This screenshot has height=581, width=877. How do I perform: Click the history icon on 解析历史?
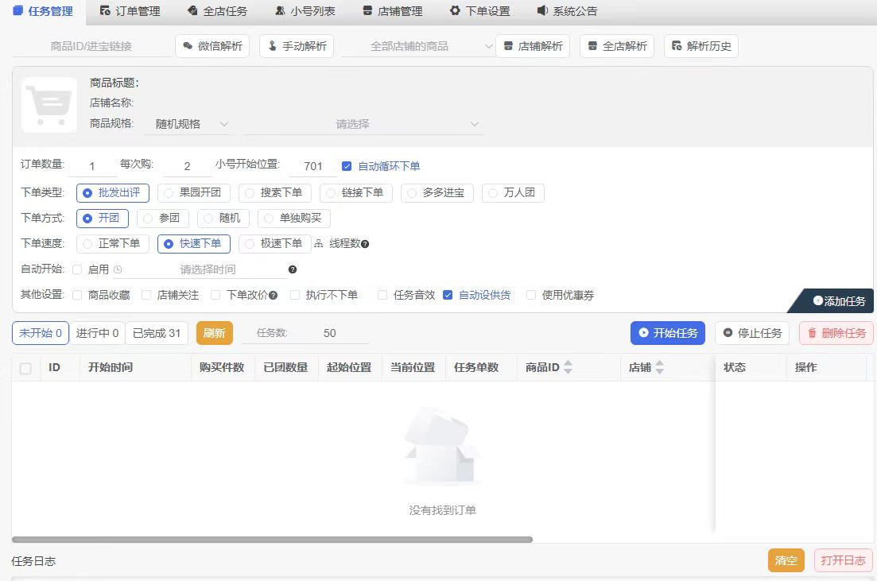click(677, 46)
